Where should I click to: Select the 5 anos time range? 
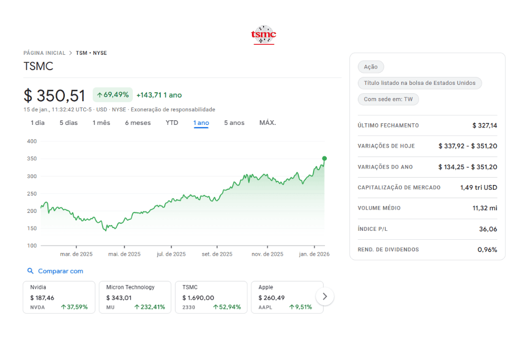pyautogui.click(x=234, y=123)
